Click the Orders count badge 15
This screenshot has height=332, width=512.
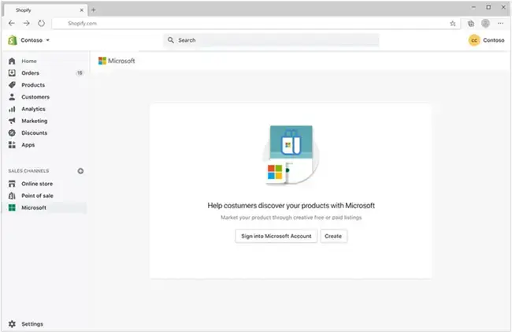coord(80,73)
